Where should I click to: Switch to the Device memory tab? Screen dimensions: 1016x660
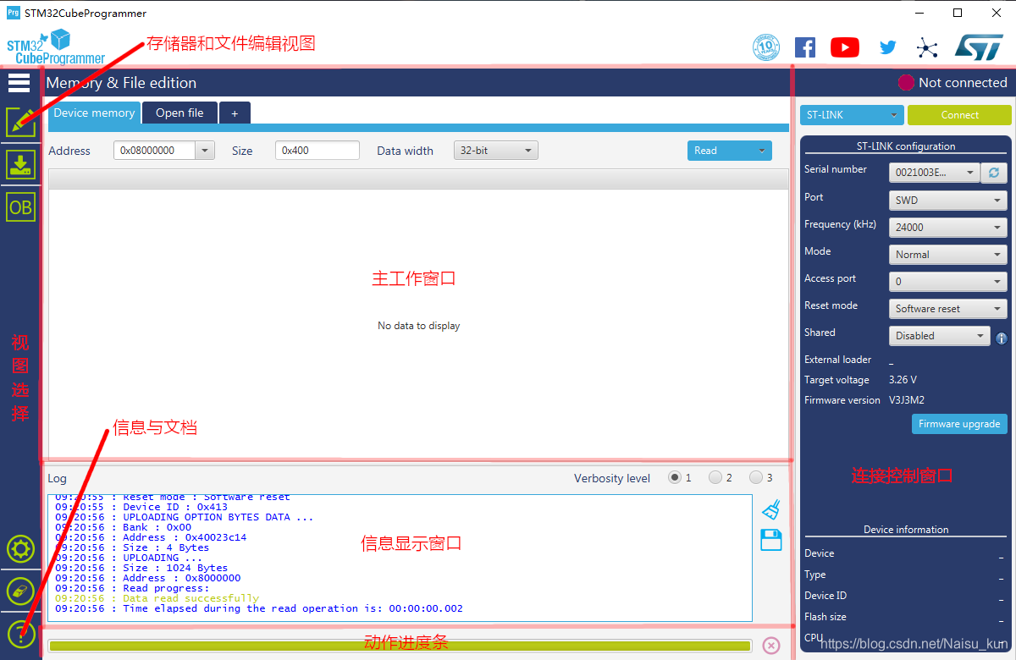tap(94, 113)
